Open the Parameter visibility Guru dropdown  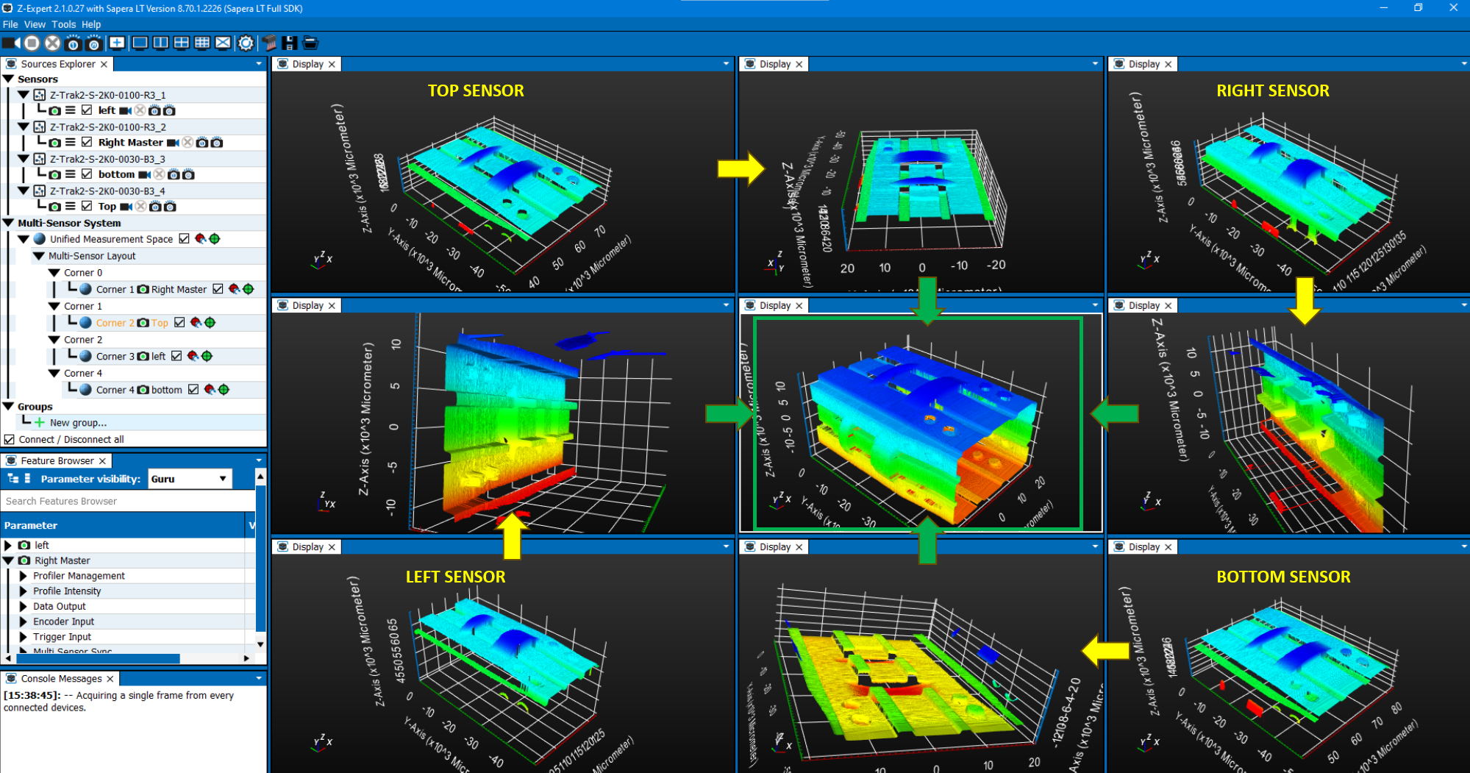pos(190,479)
